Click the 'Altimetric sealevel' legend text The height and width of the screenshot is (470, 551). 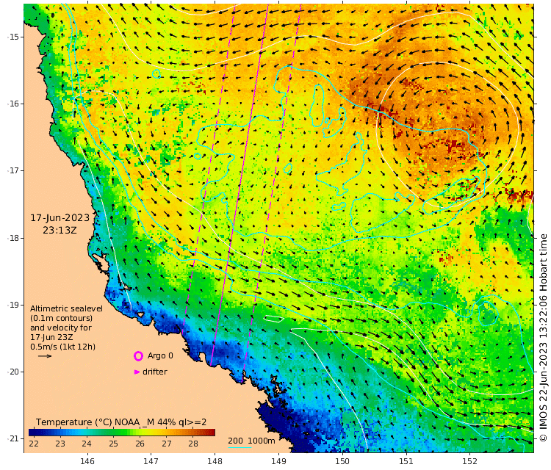pyautogui.click(x=66, y=308)
